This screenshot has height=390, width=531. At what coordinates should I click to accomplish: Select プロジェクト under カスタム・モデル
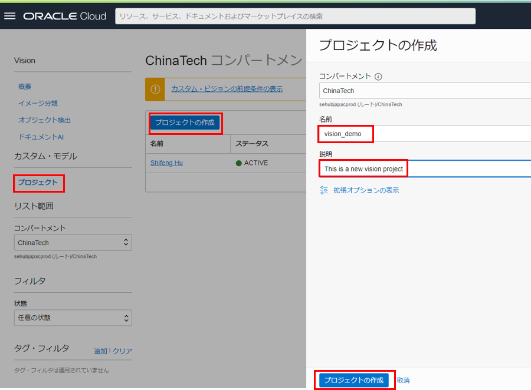38,183
